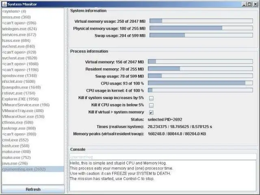
Task: Select make.exe (752) process
Action: [x=33, y=157]
